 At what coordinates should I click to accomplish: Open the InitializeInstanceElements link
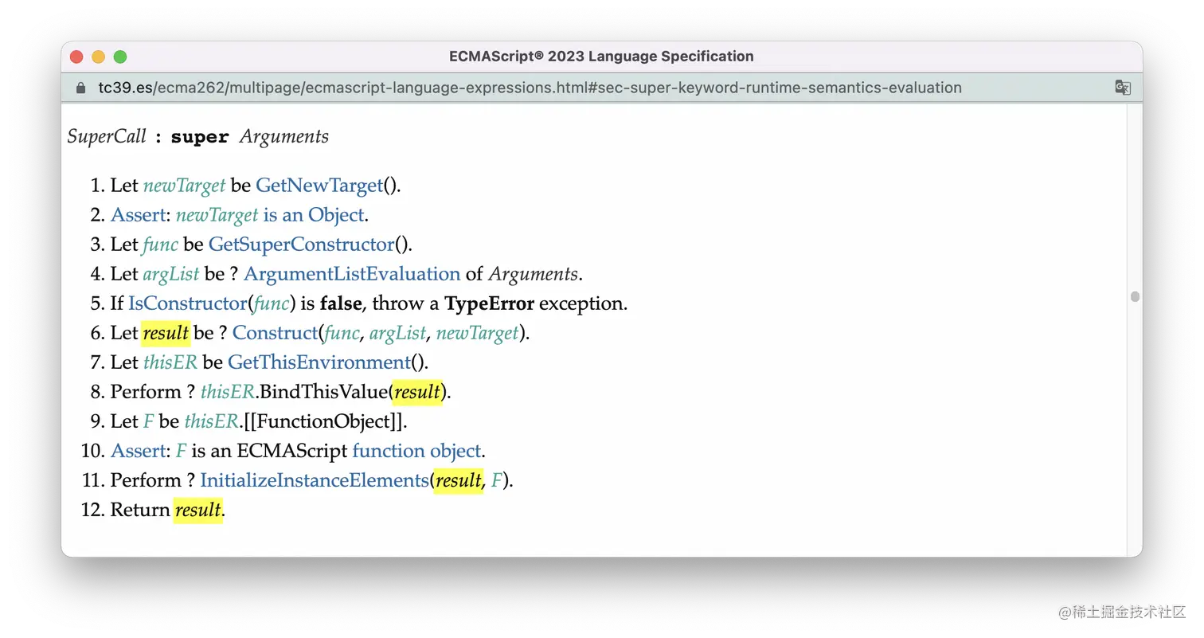click(x=315, y=480)
